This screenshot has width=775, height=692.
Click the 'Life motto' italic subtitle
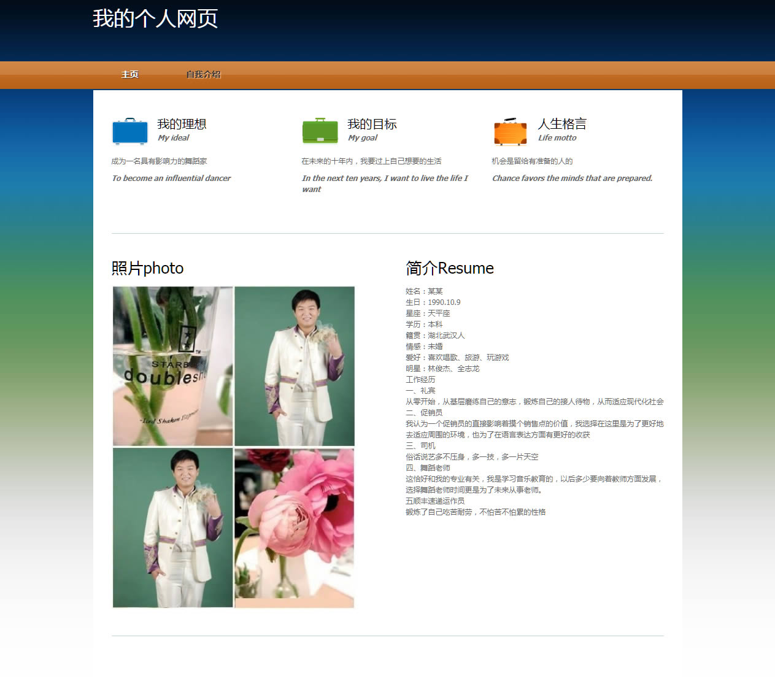[x=557, y=138]
